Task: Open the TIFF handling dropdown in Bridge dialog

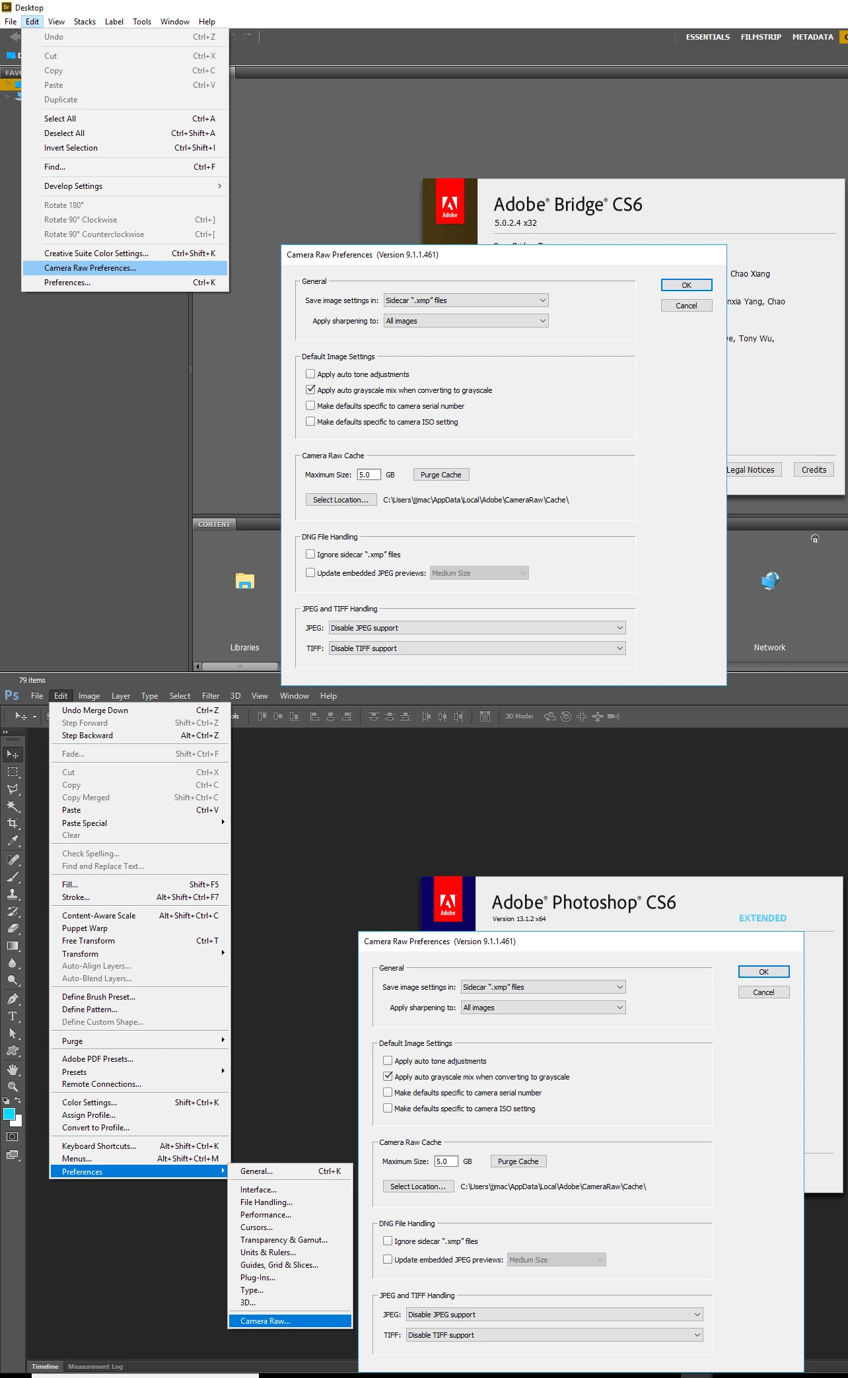Action: (477, 648)
